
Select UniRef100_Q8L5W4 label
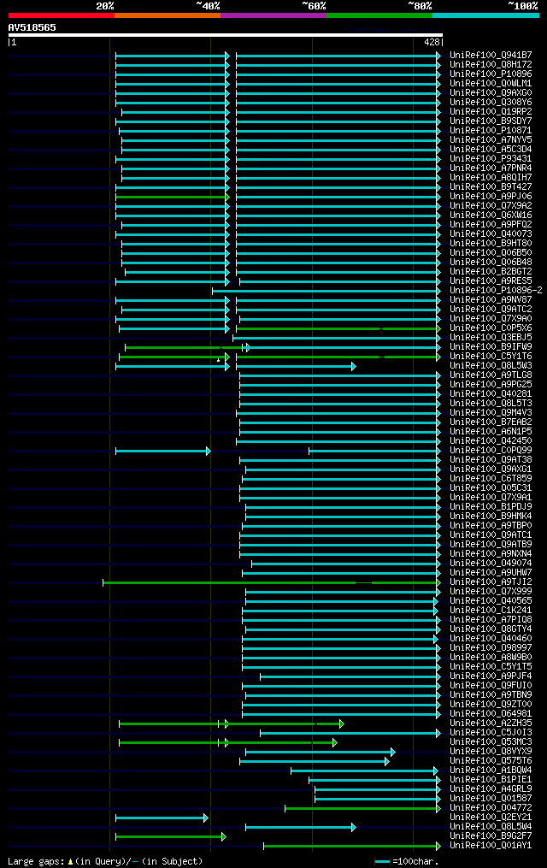click(x=491, y=827)
